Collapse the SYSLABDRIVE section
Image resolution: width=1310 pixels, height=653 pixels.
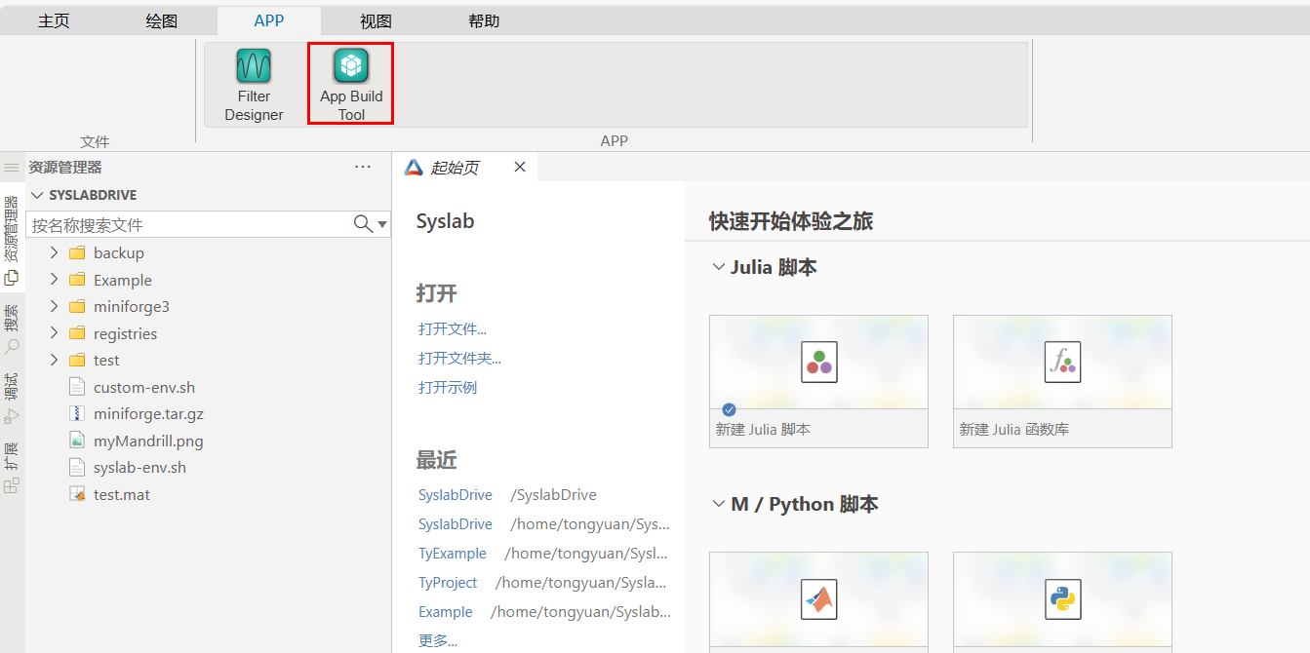click(38, 195)
